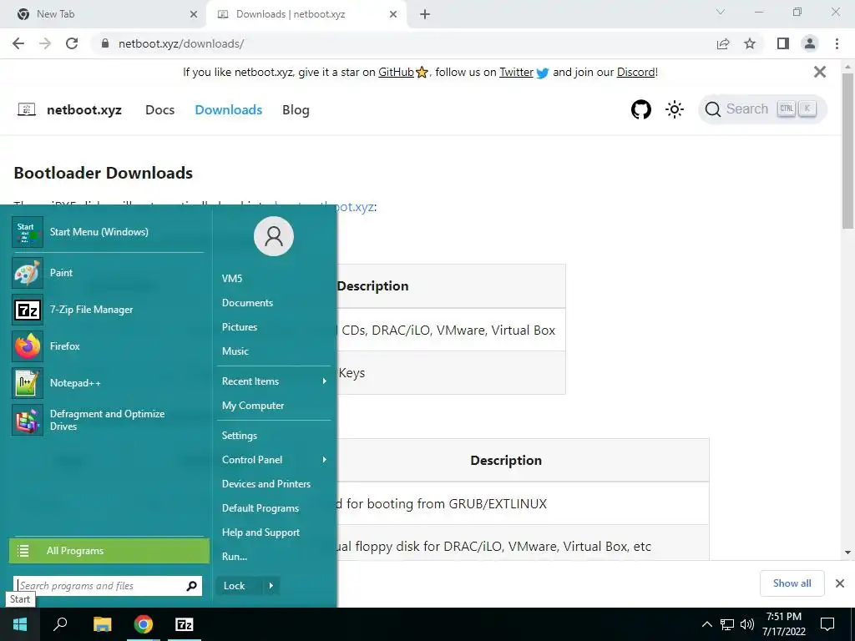Open My Computer from start menu
Viewport: 855px width, 641px height.
click(253, 406)
